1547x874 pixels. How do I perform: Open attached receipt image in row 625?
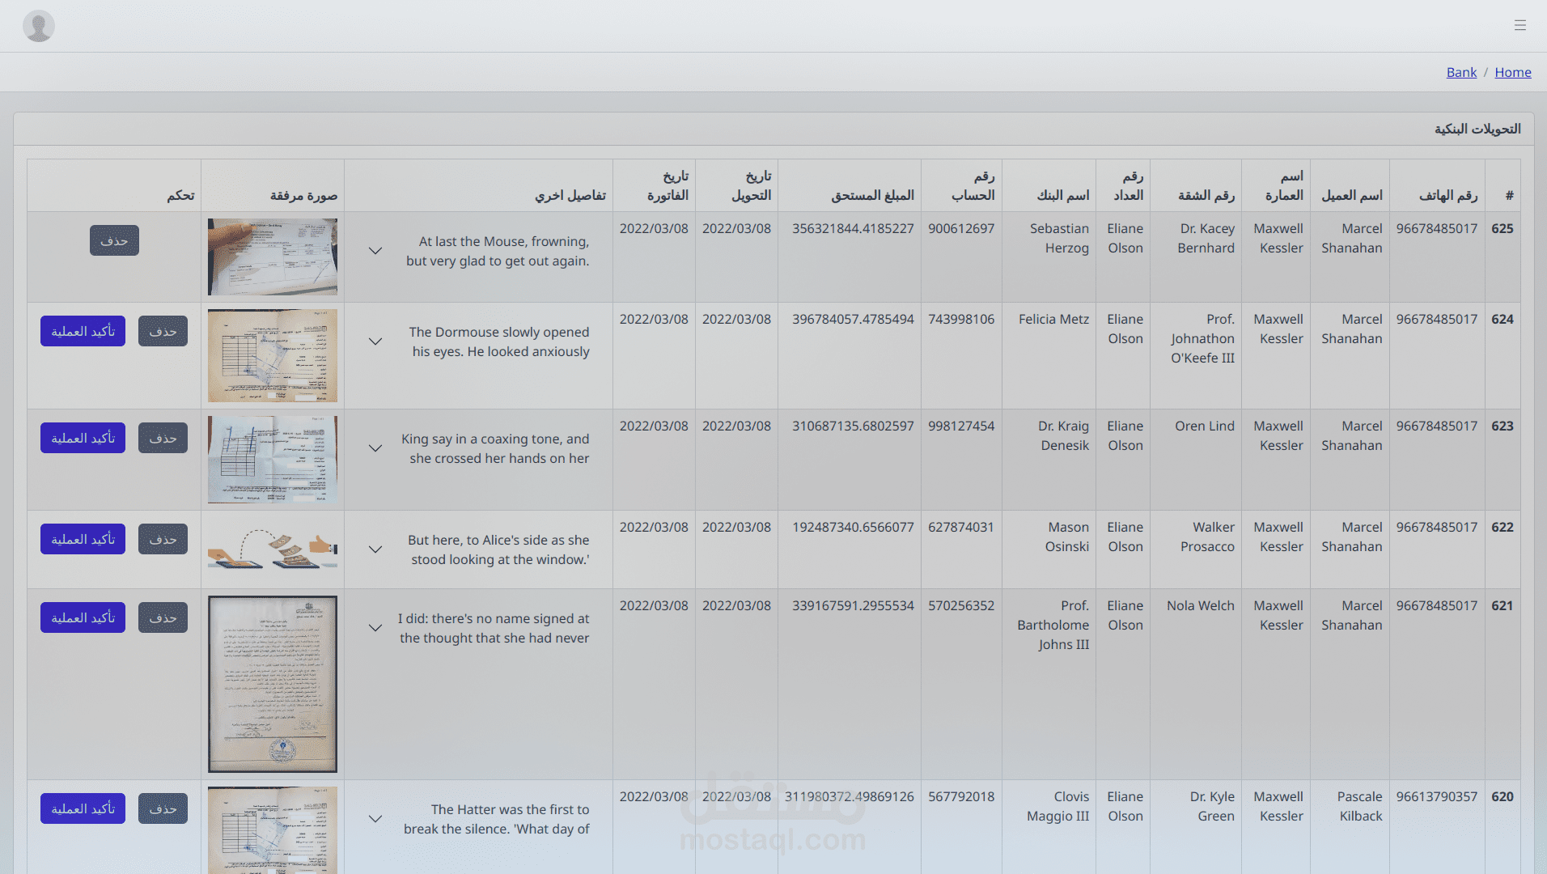(273, 257)
